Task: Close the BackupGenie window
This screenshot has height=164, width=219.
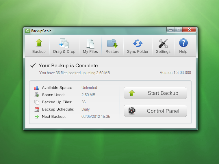Action: pos(189,29)
